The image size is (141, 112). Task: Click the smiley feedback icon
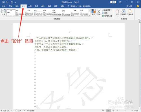click(x=138, y=6)
